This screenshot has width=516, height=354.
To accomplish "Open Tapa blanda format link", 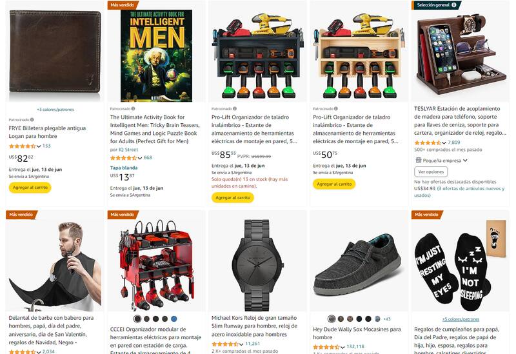I will coord(124,168).
